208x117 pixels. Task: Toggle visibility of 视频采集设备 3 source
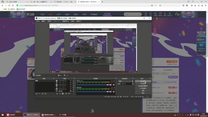(x=71, y=81)
